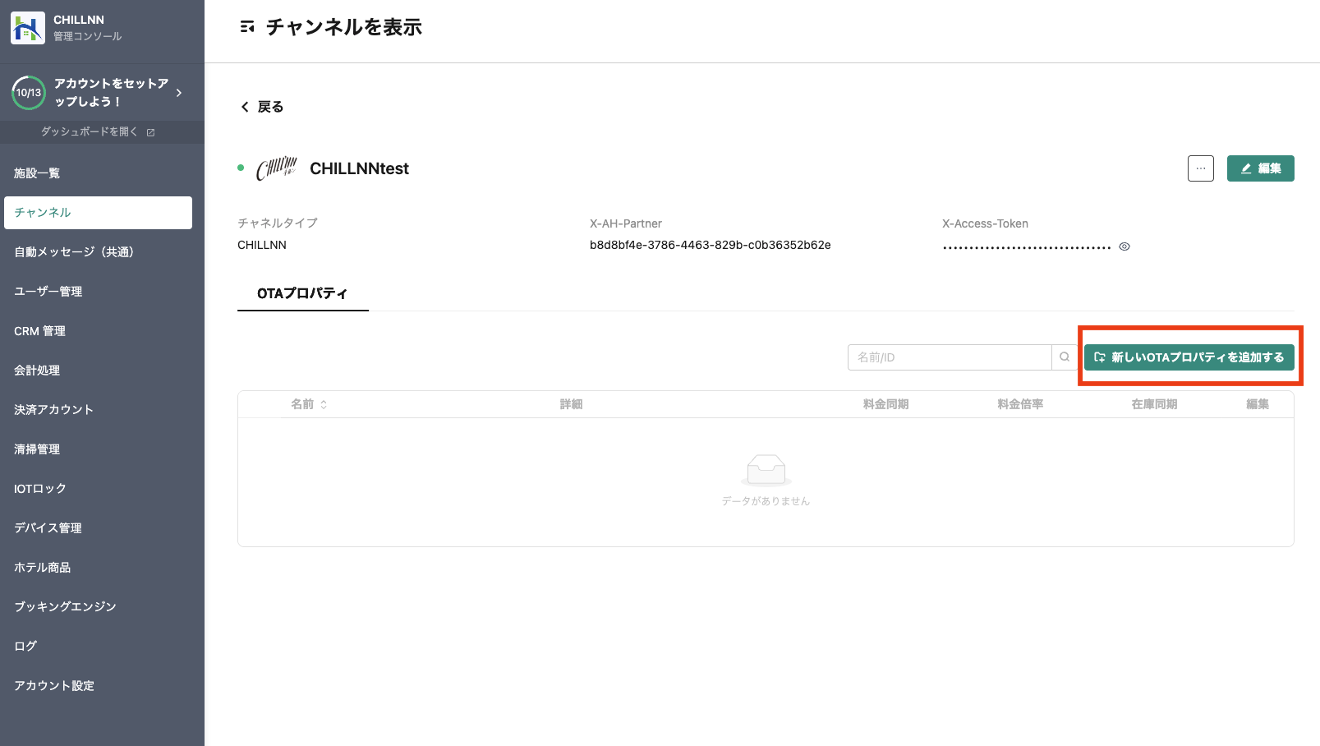
Task: Click the empty inbox no-data icon
Action: (x=766, y=471)
